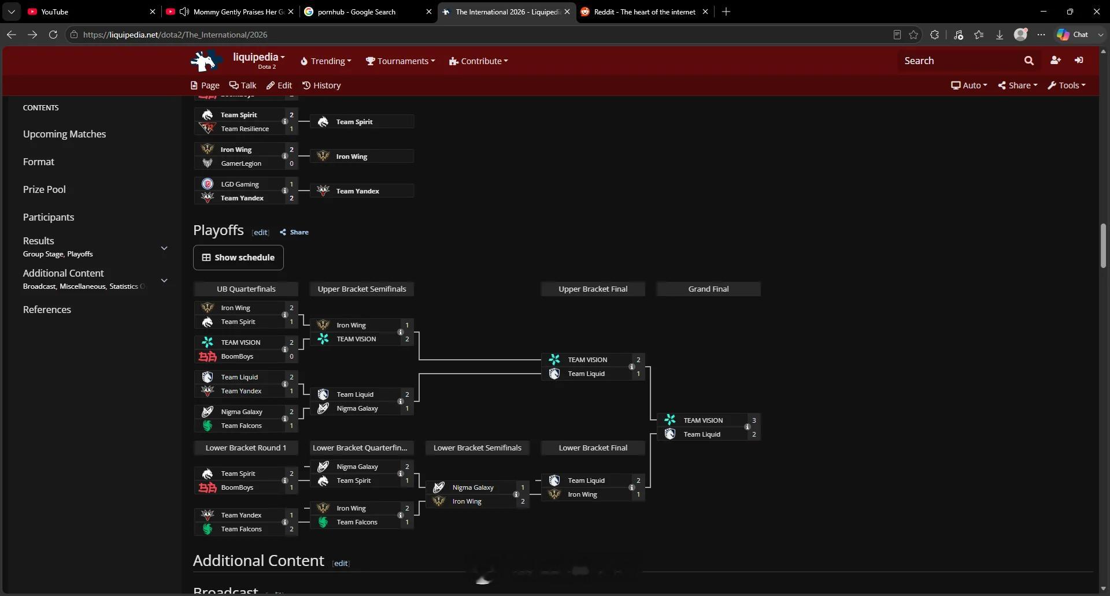Expand the Contribute menu
This screenshot has width=1110, height=596.
coord(479,61)
